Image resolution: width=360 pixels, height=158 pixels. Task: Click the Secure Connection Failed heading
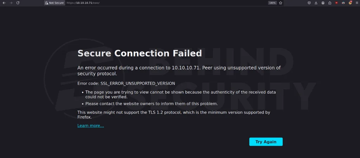coord(140,53)
